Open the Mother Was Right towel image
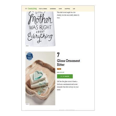 point(40,29)
